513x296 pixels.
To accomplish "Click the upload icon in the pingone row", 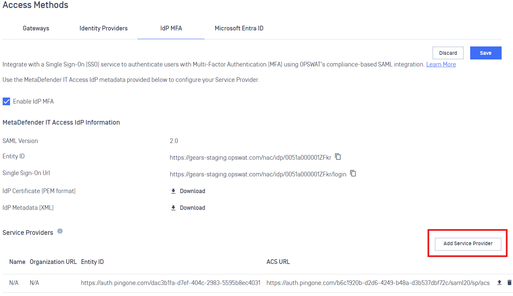I will point(499,283).
